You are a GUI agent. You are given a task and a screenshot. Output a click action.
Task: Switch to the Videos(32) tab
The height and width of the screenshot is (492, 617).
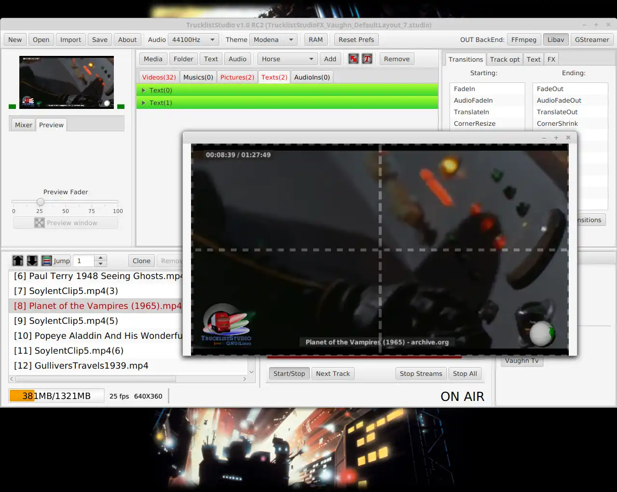(x=159, y=77)
